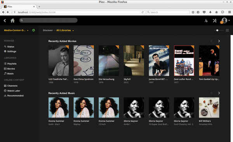Open James Bond 007 movie poster
The image size is (233, 142).
(x=159, y=61)
